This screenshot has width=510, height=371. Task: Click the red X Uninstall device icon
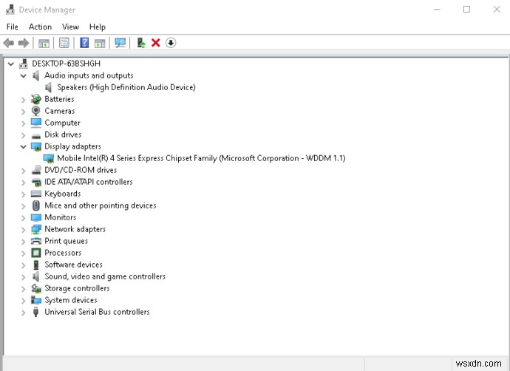click(156, 43)
